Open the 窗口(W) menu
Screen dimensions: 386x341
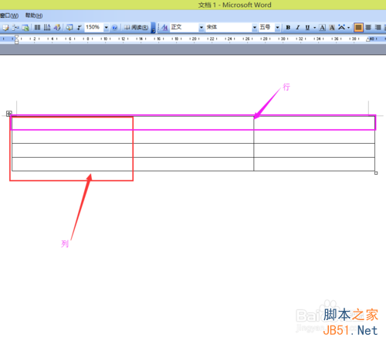[x=9, y=15]
